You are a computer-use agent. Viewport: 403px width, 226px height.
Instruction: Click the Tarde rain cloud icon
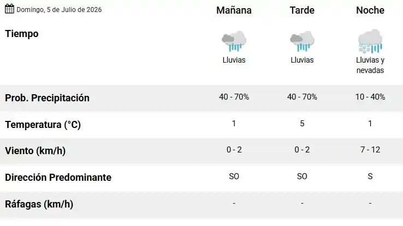(x=302, y=41)
